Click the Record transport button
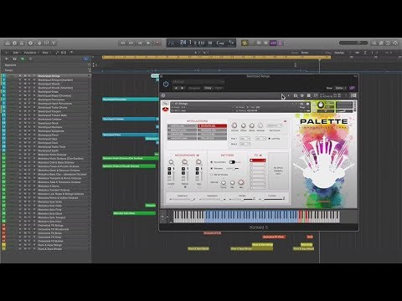This screenshot has width=402, height=301. coord(157,43)
